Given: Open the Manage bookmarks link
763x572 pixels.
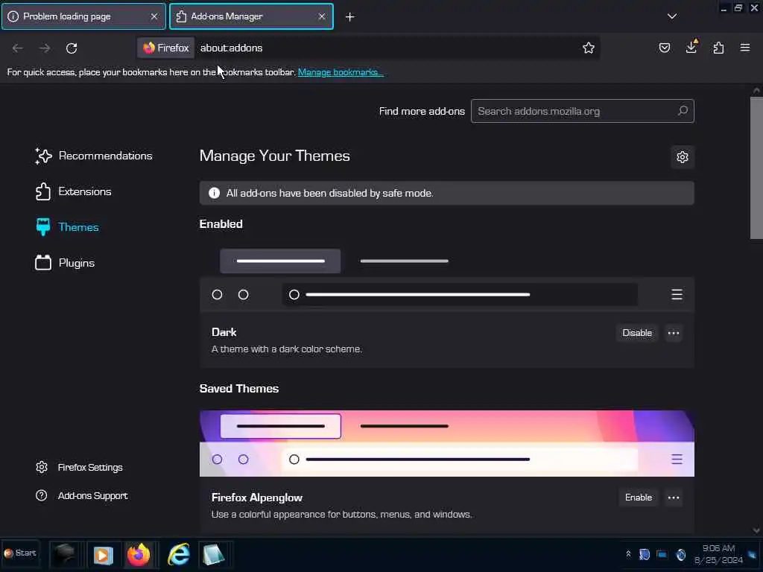Looking at the screenshot, I should (341, 72).
